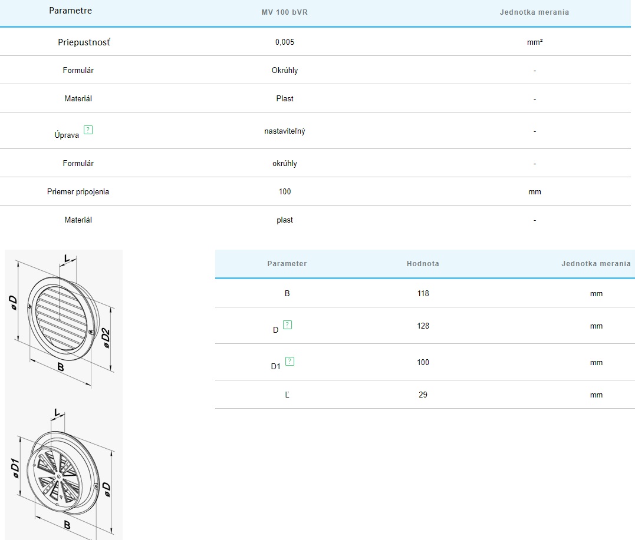Open the bottom grille diagram with øD1 label
This screenshot has height=540, width=635.
point(64,471)
